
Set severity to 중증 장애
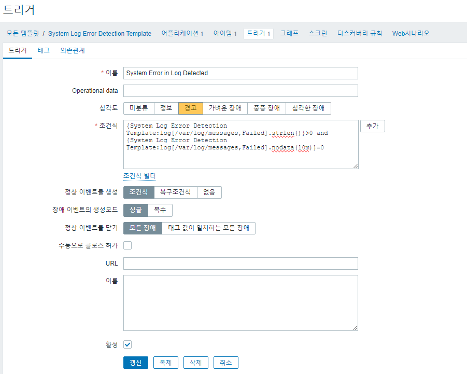pyautogui.click(x=266, y=108)
